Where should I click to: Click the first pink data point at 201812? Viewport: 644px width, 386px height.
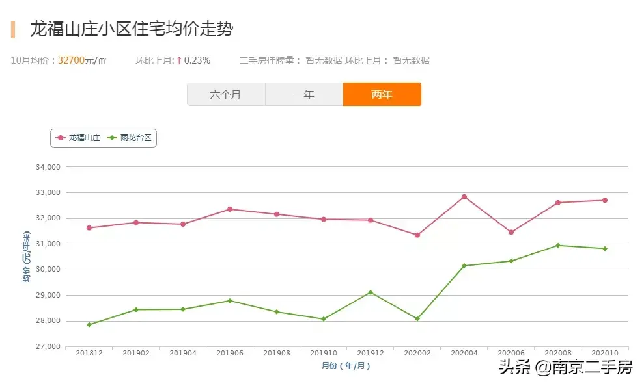point(89,227)
